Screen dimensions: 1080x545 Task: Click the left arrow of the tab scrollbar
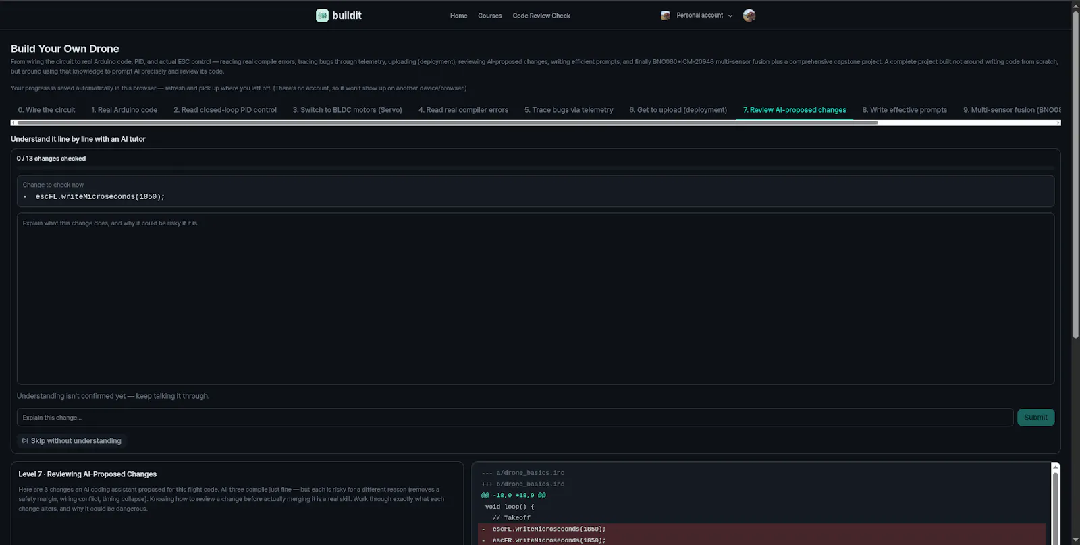click(13, 123)
